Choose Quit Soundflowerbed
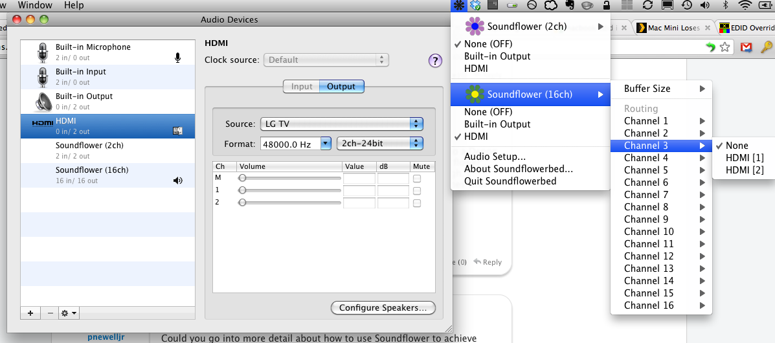The width and height of the screenshot is (775, 343). pyautogui.click(x=531, y=181)
